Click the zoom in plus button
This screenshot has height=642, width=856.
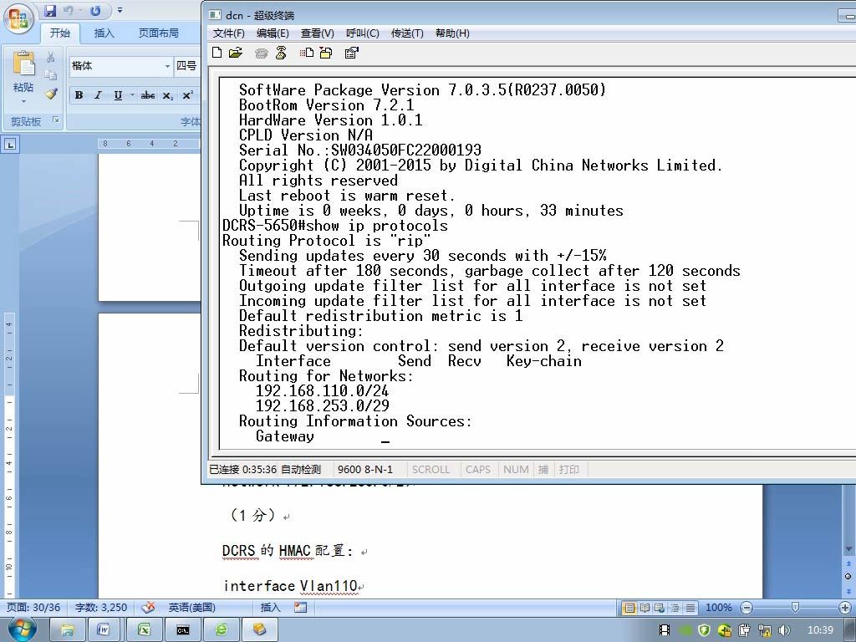844,608
